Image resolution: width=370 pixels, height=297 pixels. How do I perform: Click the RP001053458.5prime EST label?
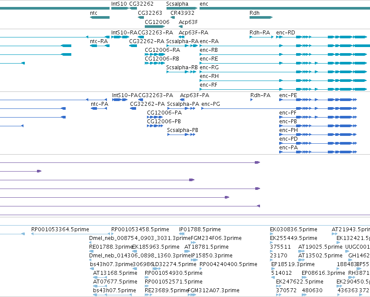[140, 229]
